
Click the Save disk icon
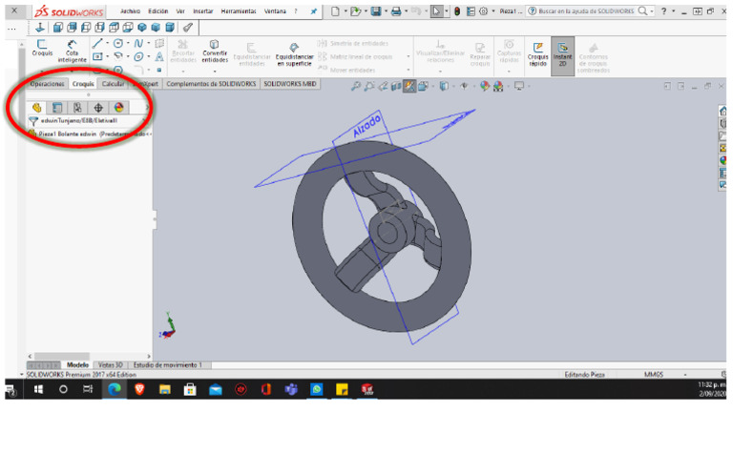(x=376, y=11)
